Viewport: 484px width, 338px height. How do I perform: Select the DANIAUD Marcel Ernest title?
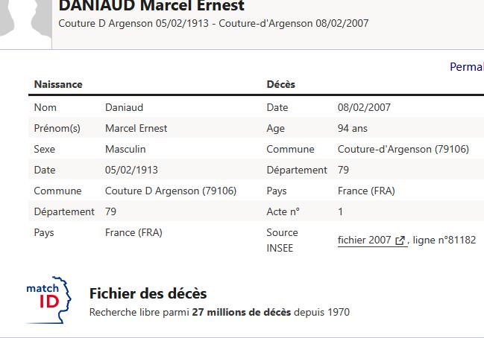pos(151,7)
